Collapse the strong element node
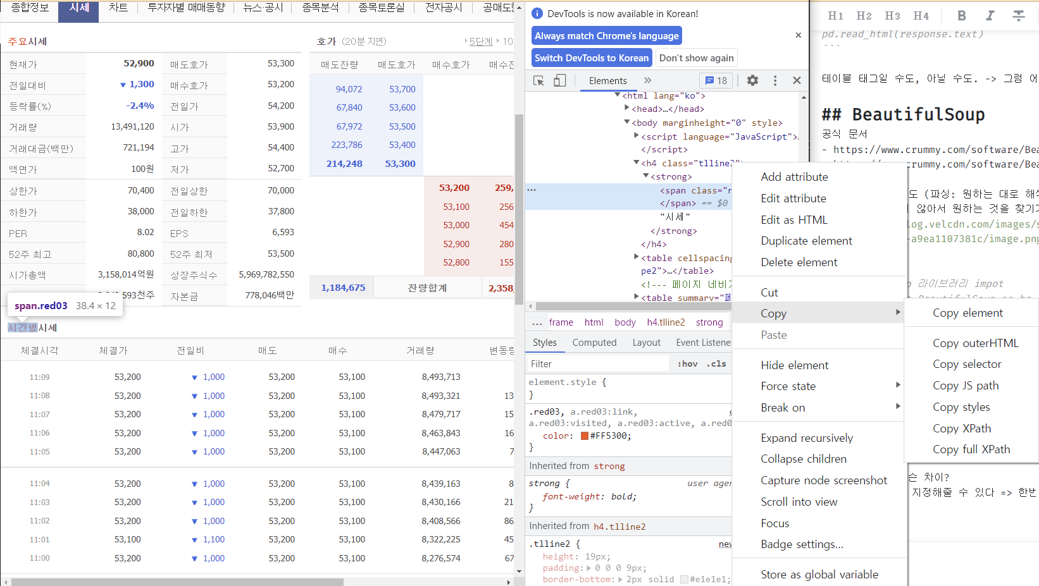Image resolution: width=1039 pixels, height=586 pixels. (x=646, y=176)
